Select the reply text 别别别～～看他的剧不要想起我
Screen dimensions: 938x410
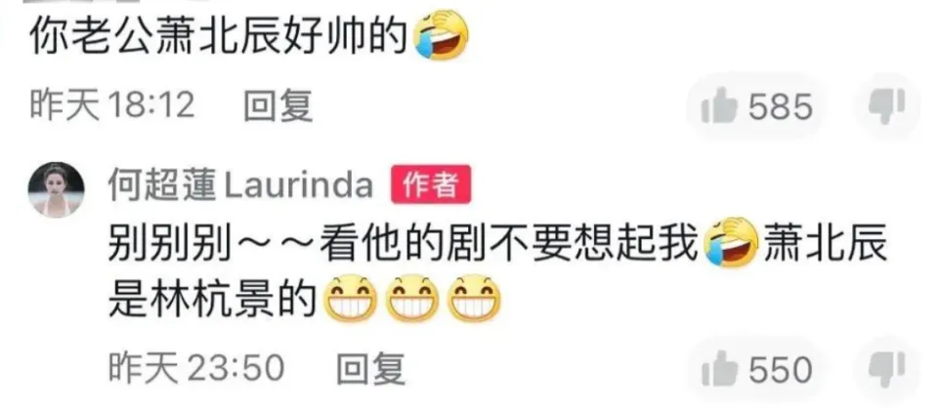(405, 245)
